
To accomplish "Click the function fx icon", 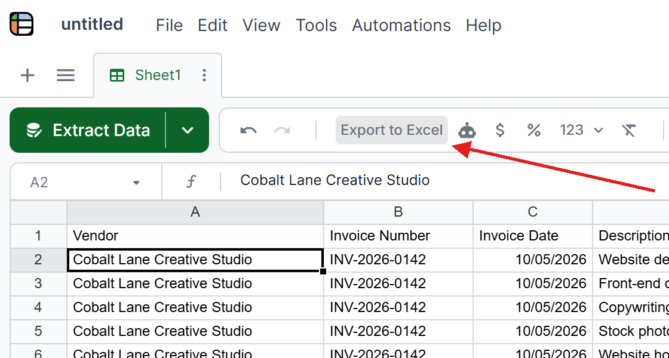I will pos(192,182).
